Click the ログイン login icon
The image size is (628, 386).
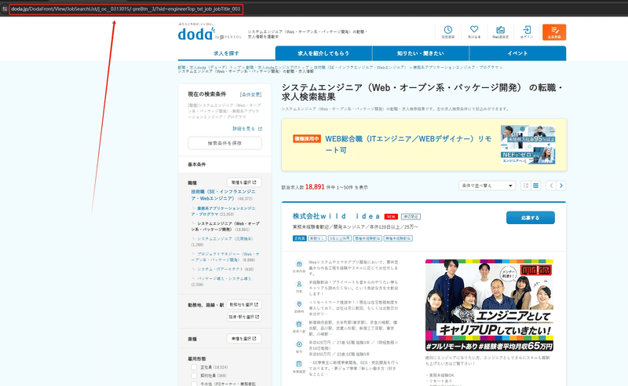pos(527,30)
